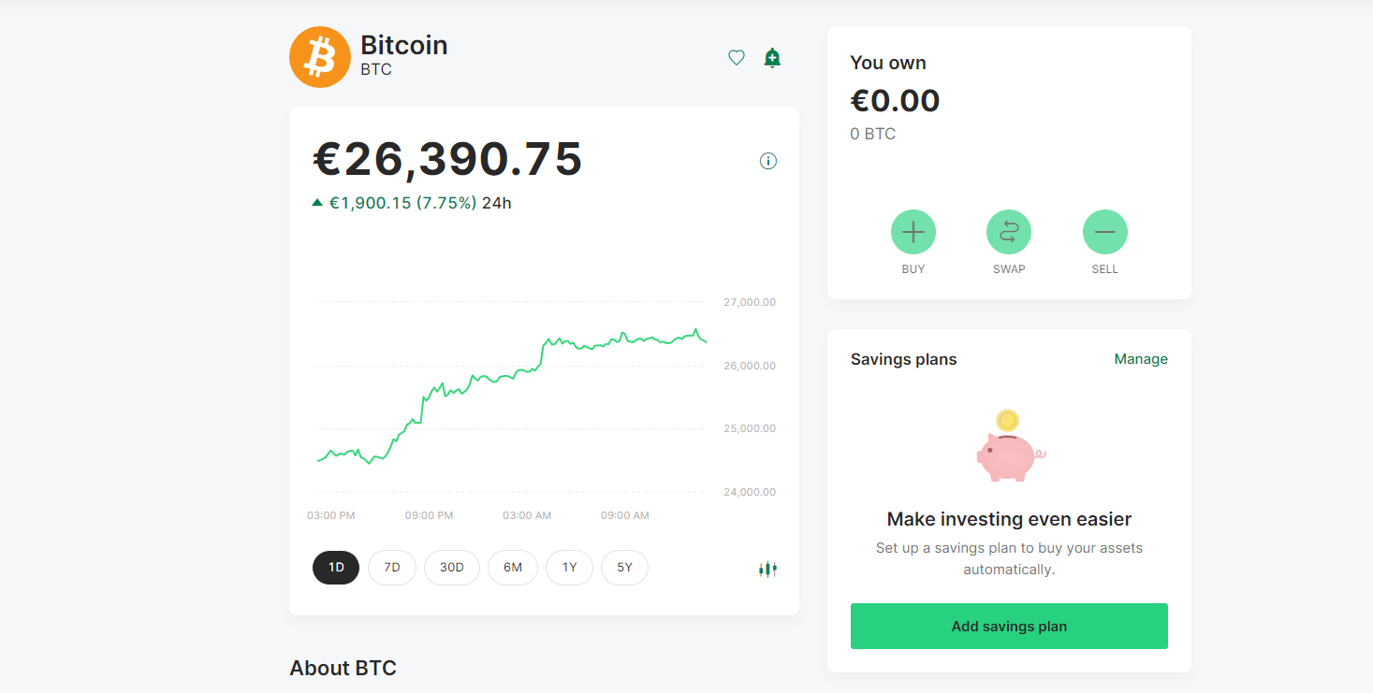Select the 30D time range
The height and width of the screenshot is (693, 1373).
pyautogui.click(x=452, y=568)
